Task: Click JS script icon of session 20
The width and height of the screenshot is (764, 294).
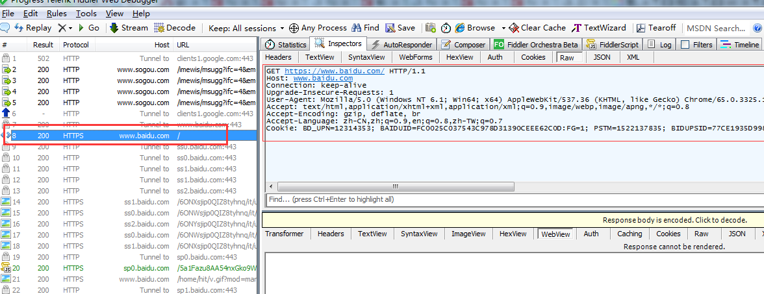Action: (6, 267)
